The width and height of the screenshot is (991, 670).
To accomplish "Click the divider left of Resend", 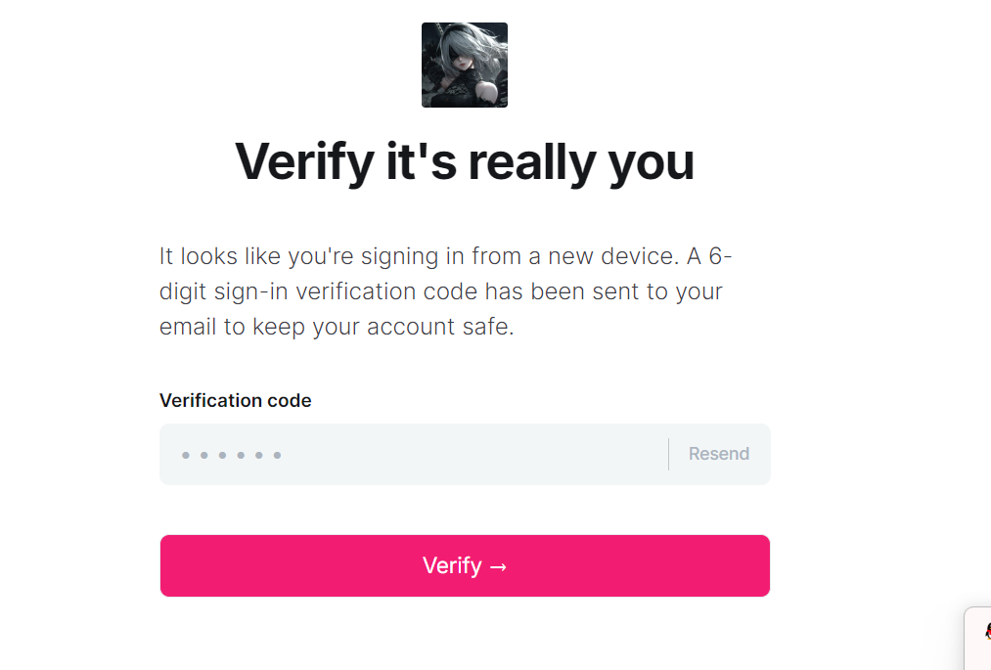I will pyautogui.click(x=668, y=454).
